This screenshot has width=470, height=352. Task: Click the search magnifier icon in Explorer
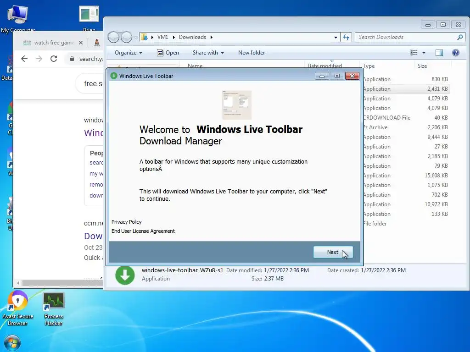click(x=460, y=37)
